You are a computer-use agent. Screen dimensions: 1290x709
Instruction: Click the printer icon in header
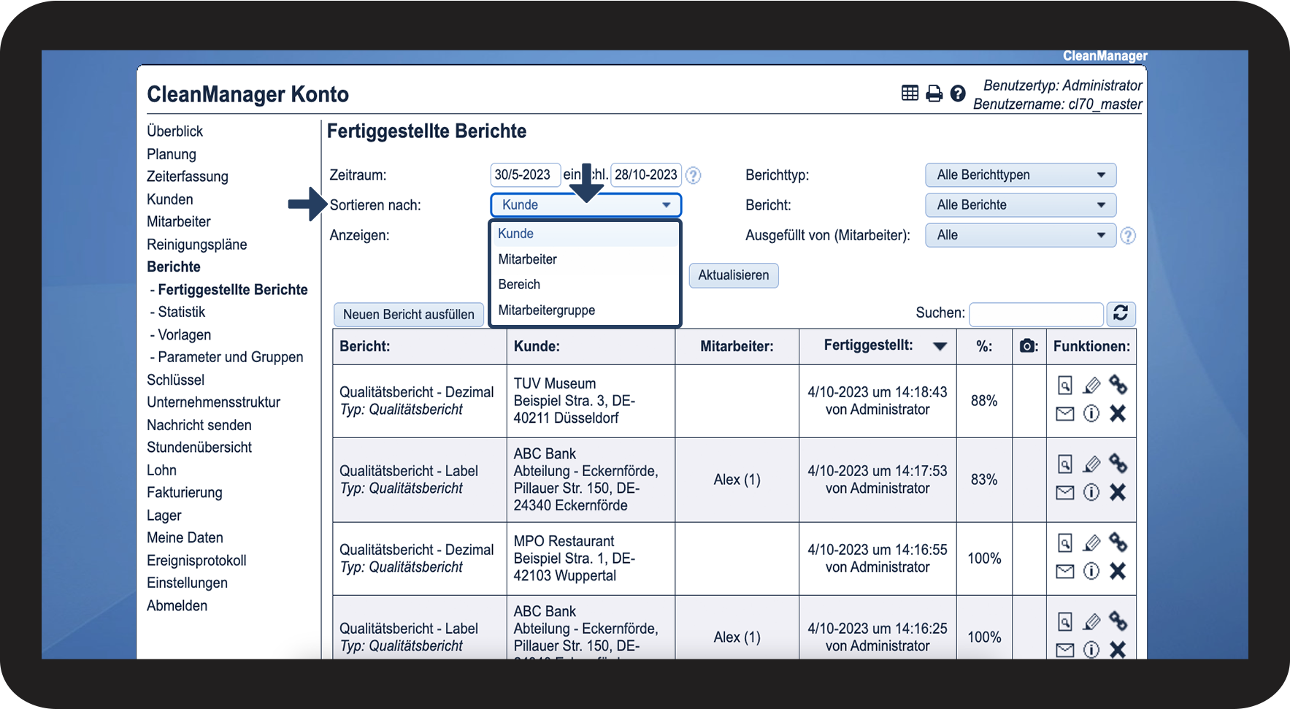934,93
